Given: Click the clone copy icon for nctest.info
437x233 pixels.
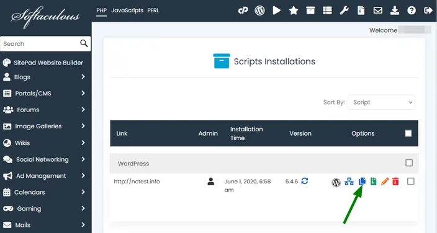Looking at the screenshot, I should (362, 181).
